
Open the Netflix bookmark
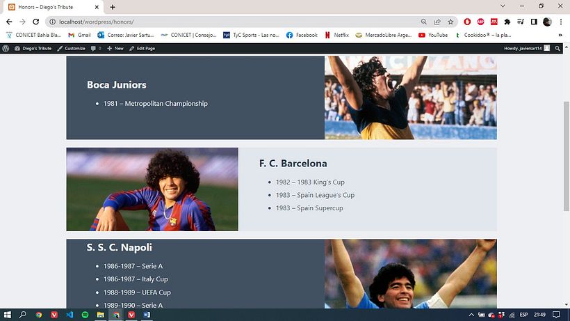click(336, 35)
